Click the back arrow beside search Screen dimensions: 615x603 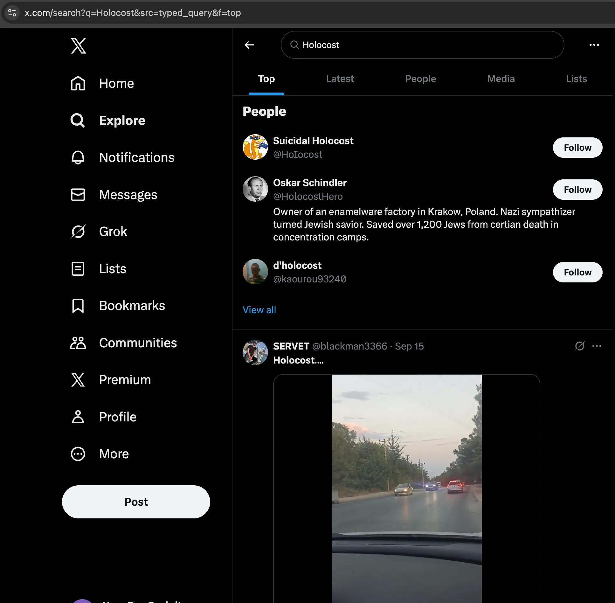[249, 45]
